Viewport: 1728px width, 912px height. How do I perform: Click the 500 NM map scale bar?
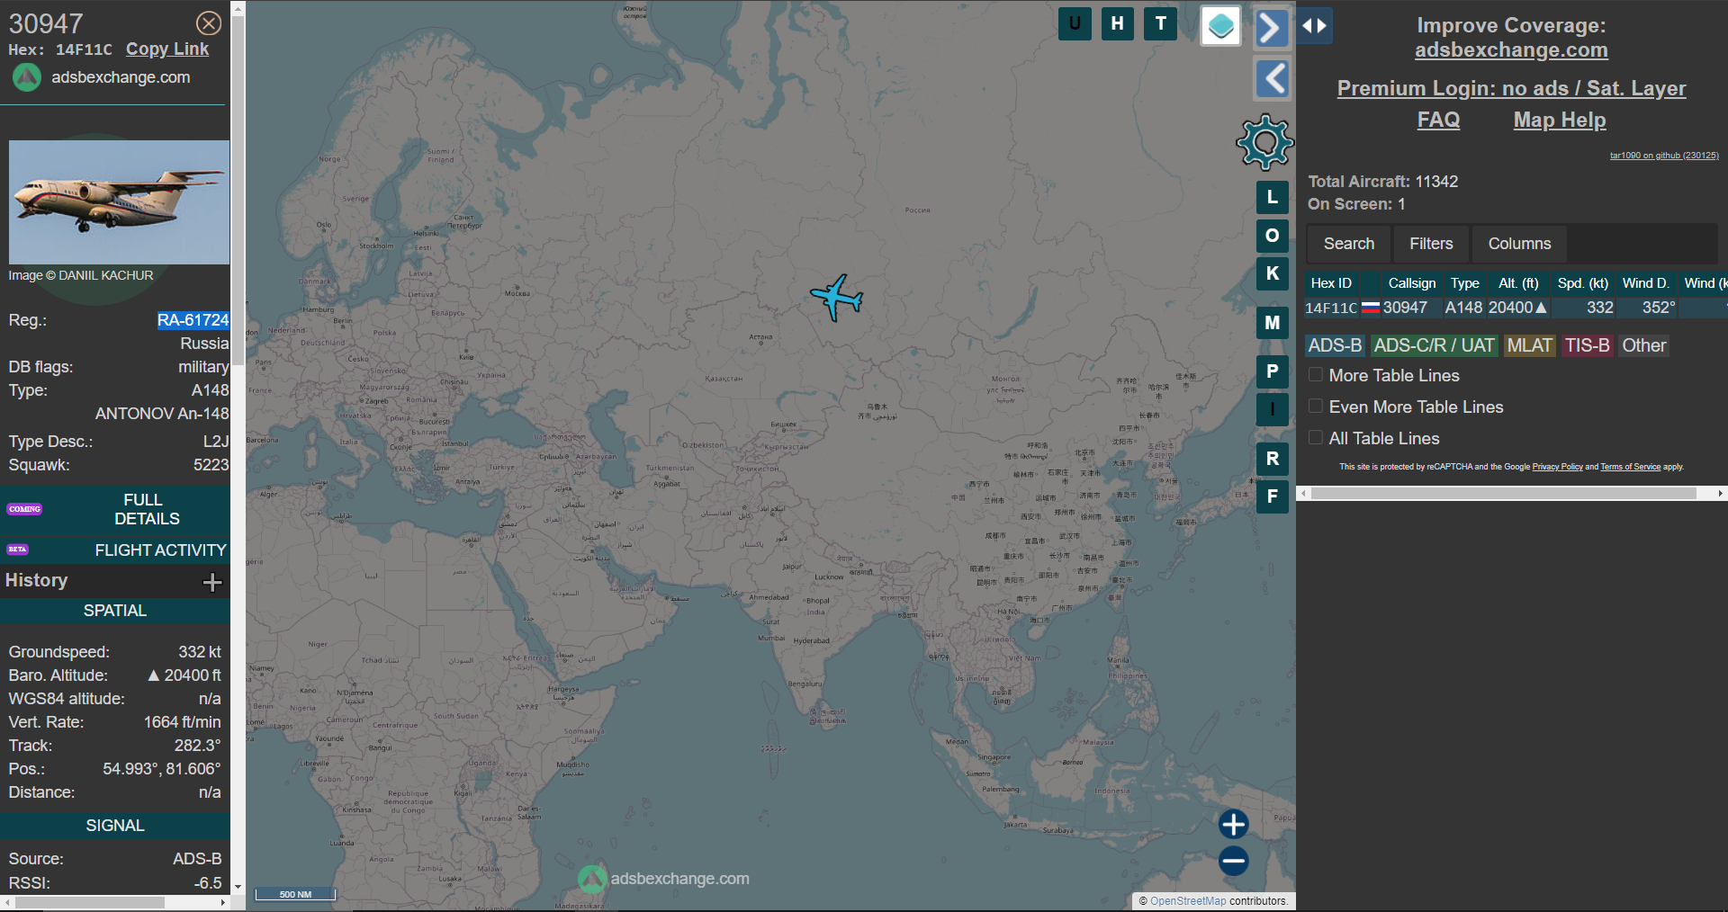tap(295, 894)
